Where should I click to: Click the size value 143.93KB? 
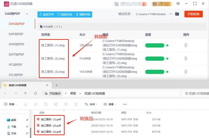pyautogui.click(x=86, y=72)
